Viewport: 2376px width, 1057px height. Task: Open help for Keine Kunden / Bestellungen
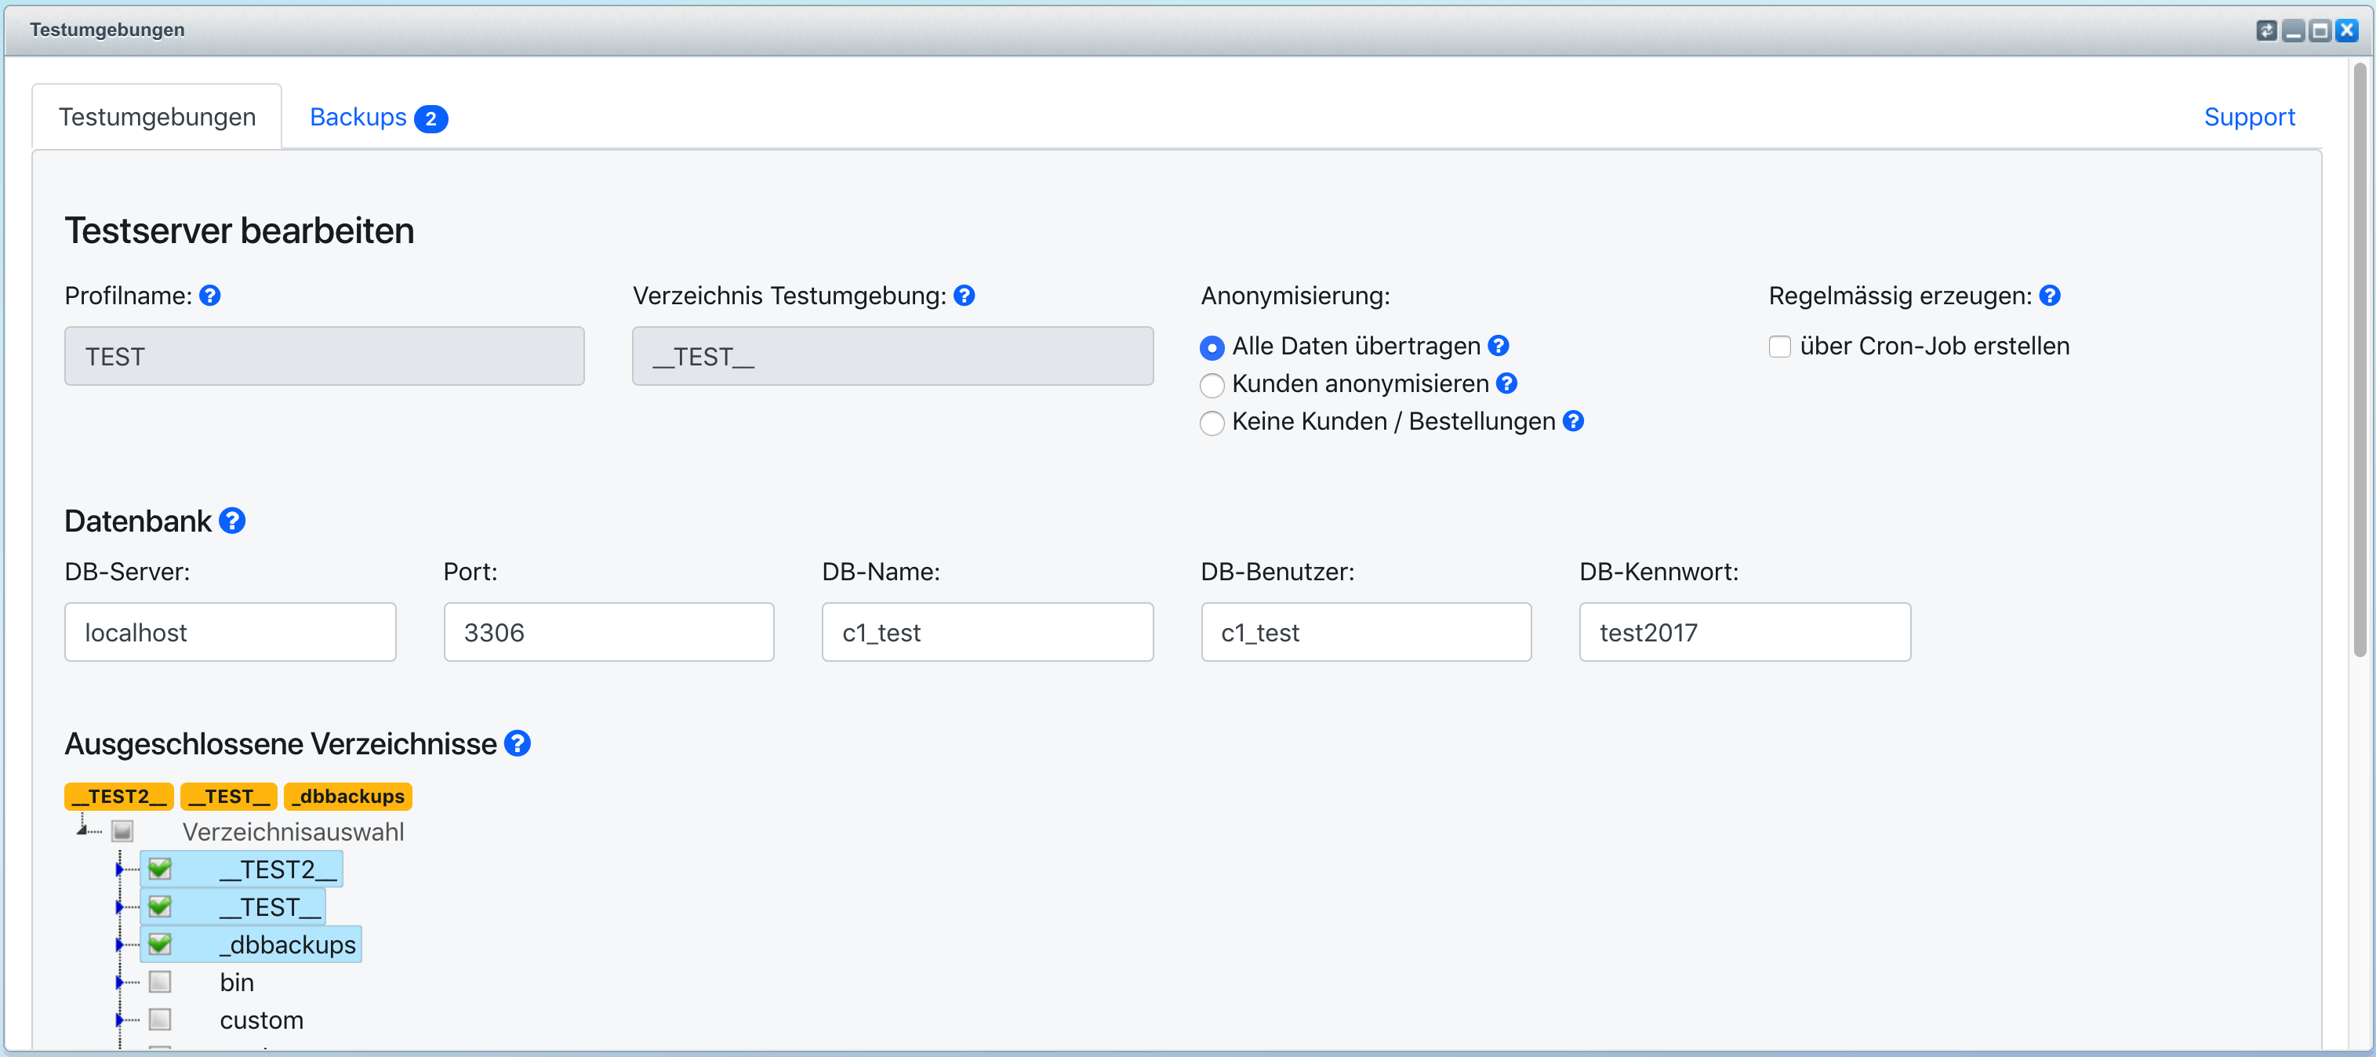1572,422
